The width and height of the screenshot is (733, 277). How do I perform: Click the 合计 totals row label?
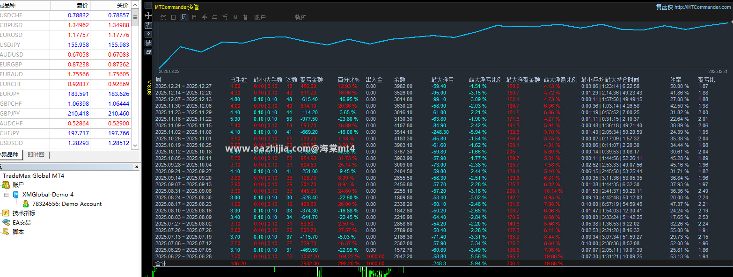161,263
